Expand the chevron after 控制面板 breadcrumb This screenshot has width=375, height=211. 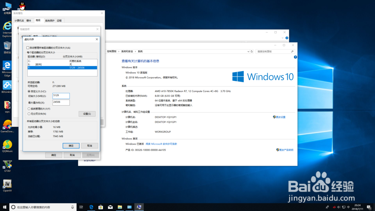(118, 51)
